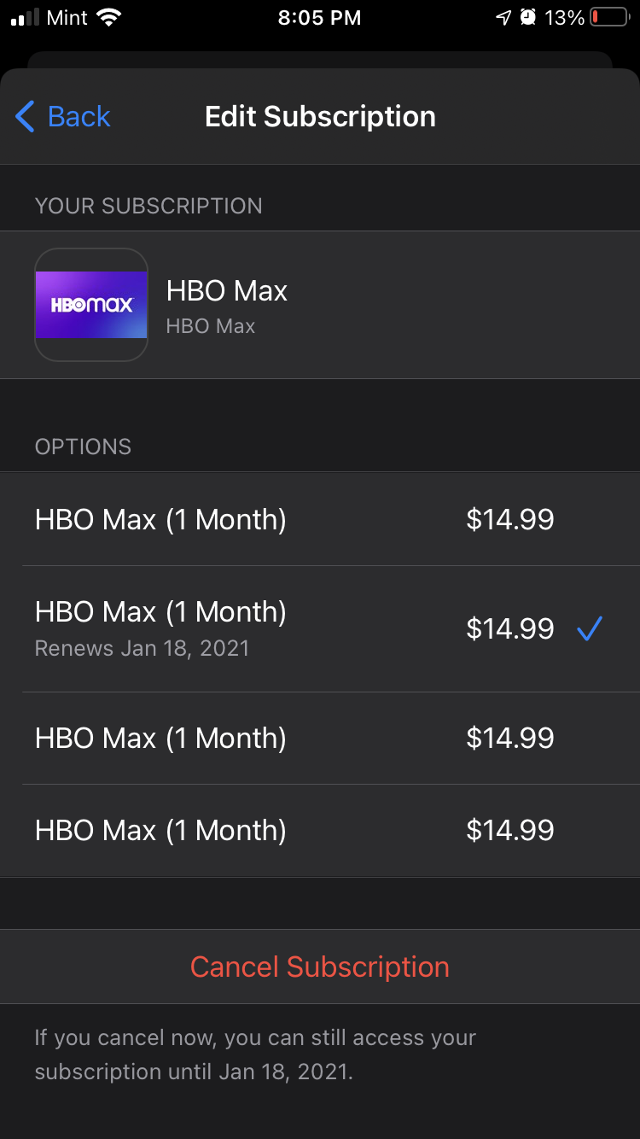Image resolution: width=640 pixels, height=1139 pixels.
Task: Tap the Wi-Fi icon in status bar
Action: (x=108, y=17)
